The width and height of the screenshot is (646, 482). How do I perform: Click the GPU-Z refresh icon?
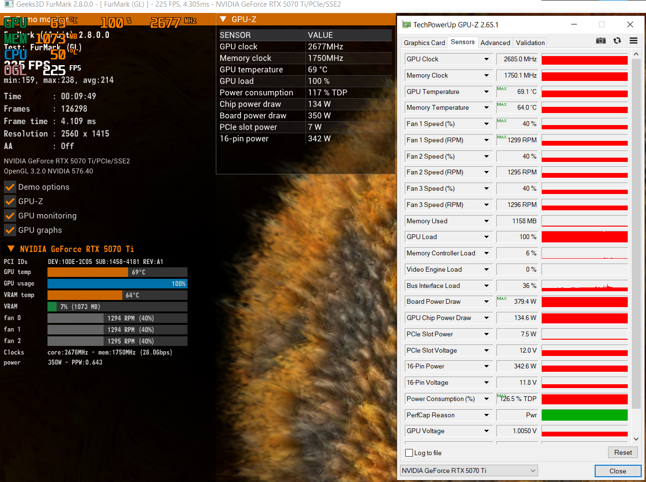617,41
